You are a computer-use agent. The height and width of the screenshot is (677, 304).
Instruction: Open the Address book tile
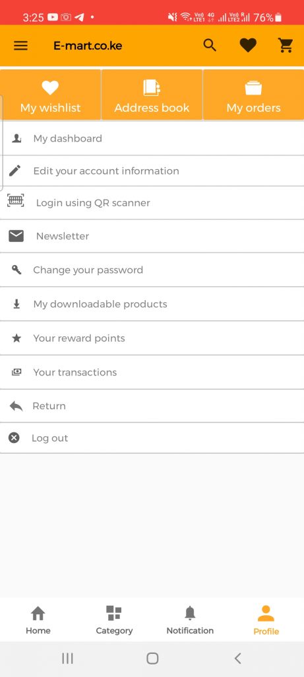point(152,95)
